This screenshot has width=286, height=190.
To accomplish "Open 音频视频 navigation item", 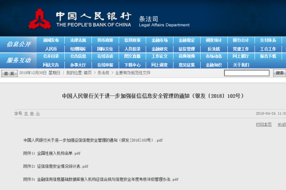I will point(187,56).
